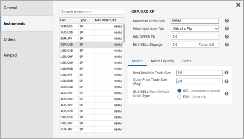Screen dimensions: 244x139
Task: Click the Maximum Order Size input field
Action: (195, 21)
